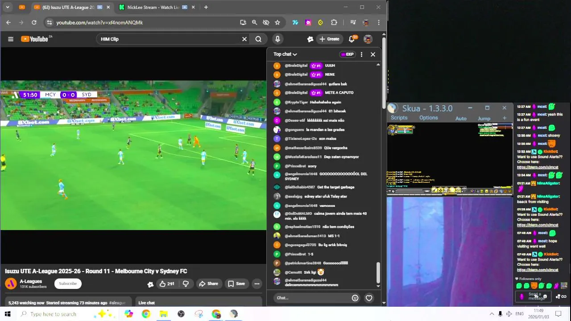Send a heart reaction in chat

pyautogui.click(x=369, y=298)
